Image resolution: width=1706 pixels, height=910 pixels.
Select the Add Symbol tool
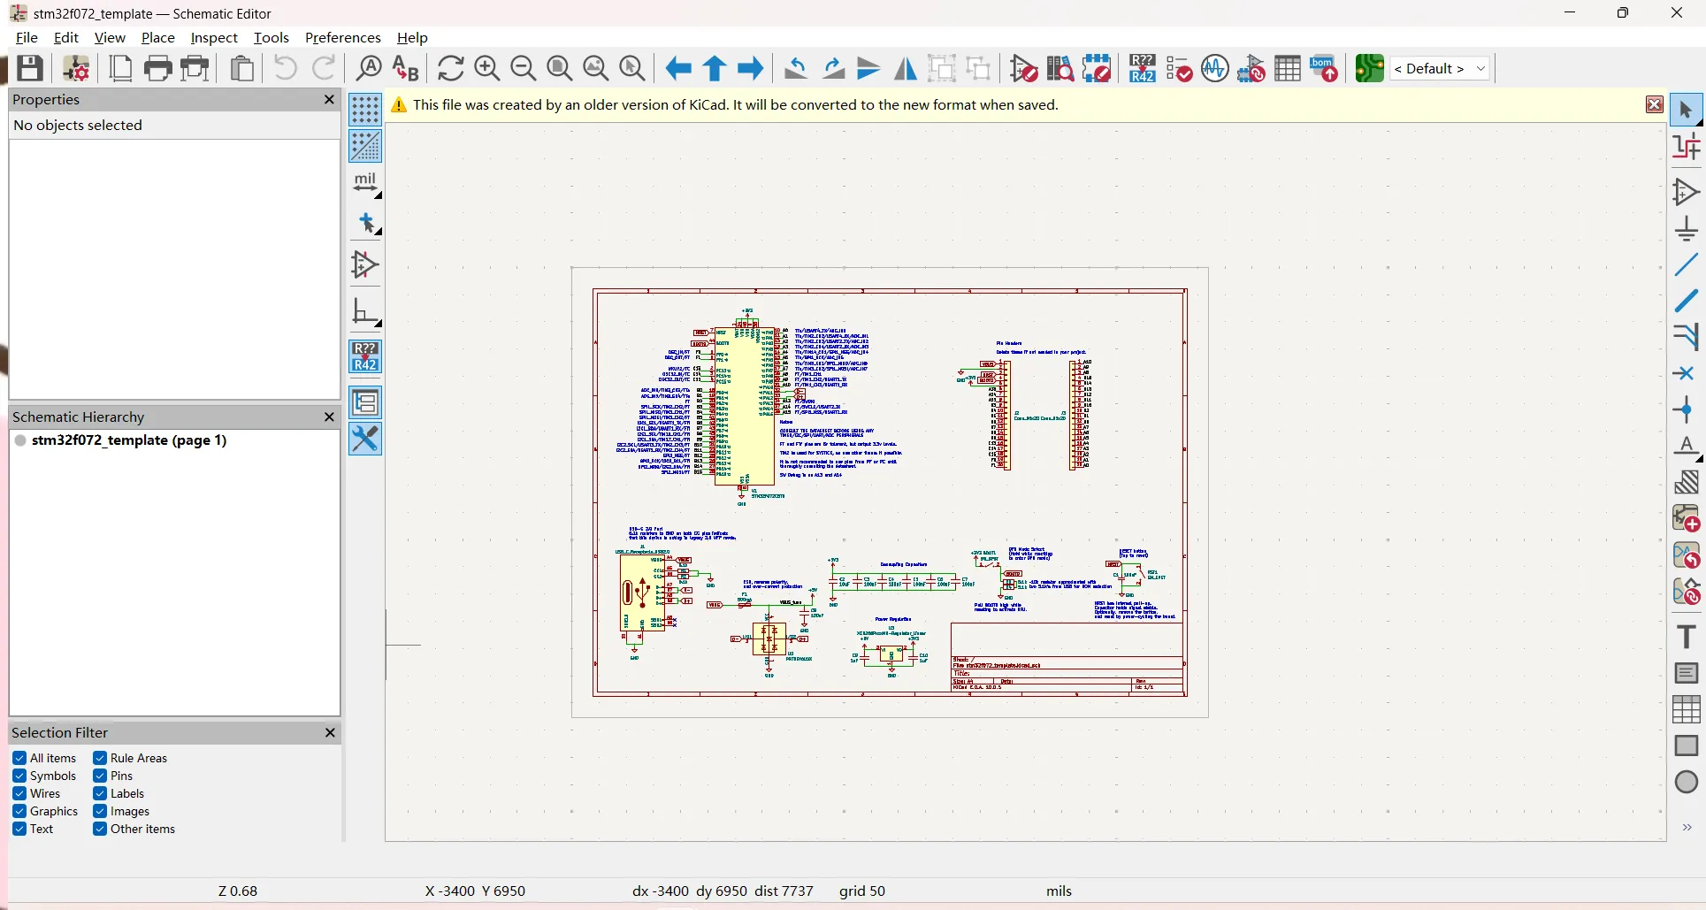point(1687,192)
